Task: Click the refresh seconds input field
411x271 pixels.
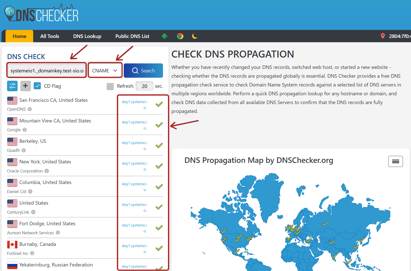Action: [x=144, y=86]
